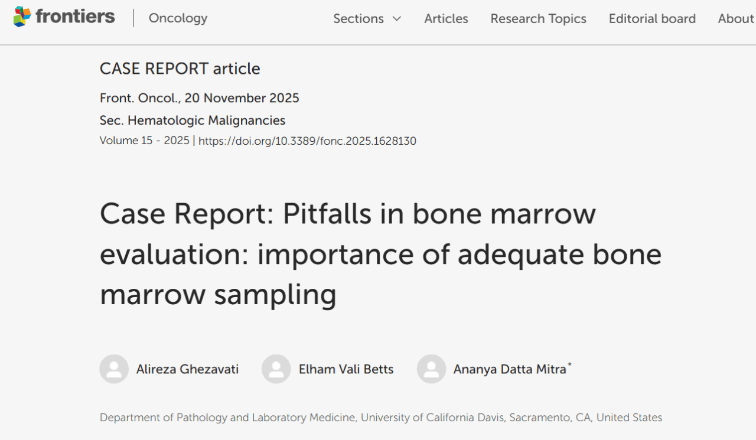Click the author name Alireza Ghezavati
The image size is (756, 440).
[x=186, y=369]
